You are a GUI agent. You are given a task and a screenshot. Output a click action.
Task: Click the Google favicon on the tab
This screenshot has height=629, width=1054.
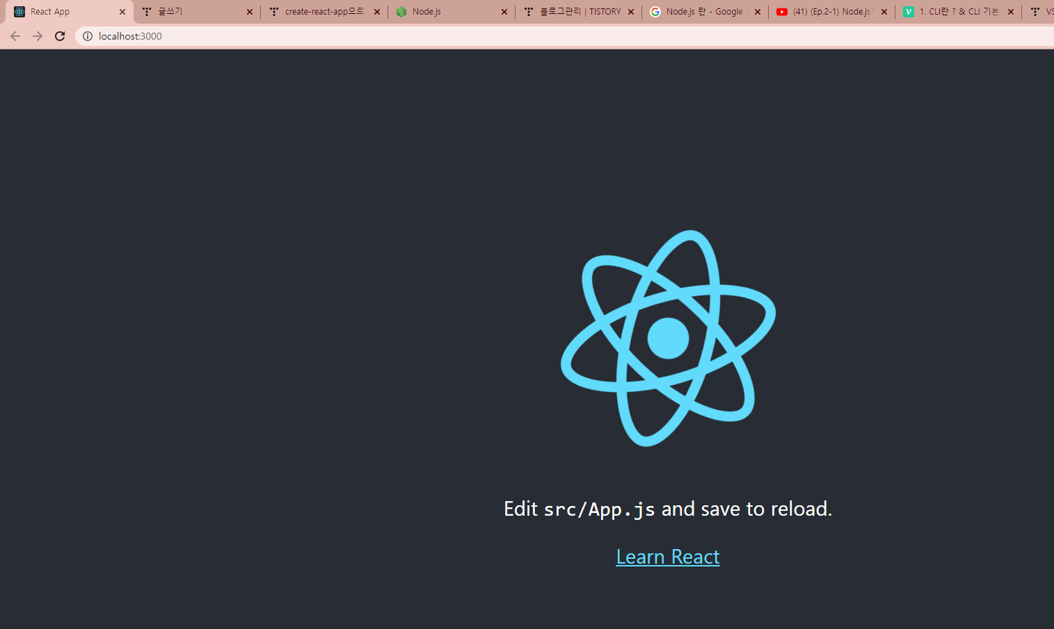coord(655,12)
